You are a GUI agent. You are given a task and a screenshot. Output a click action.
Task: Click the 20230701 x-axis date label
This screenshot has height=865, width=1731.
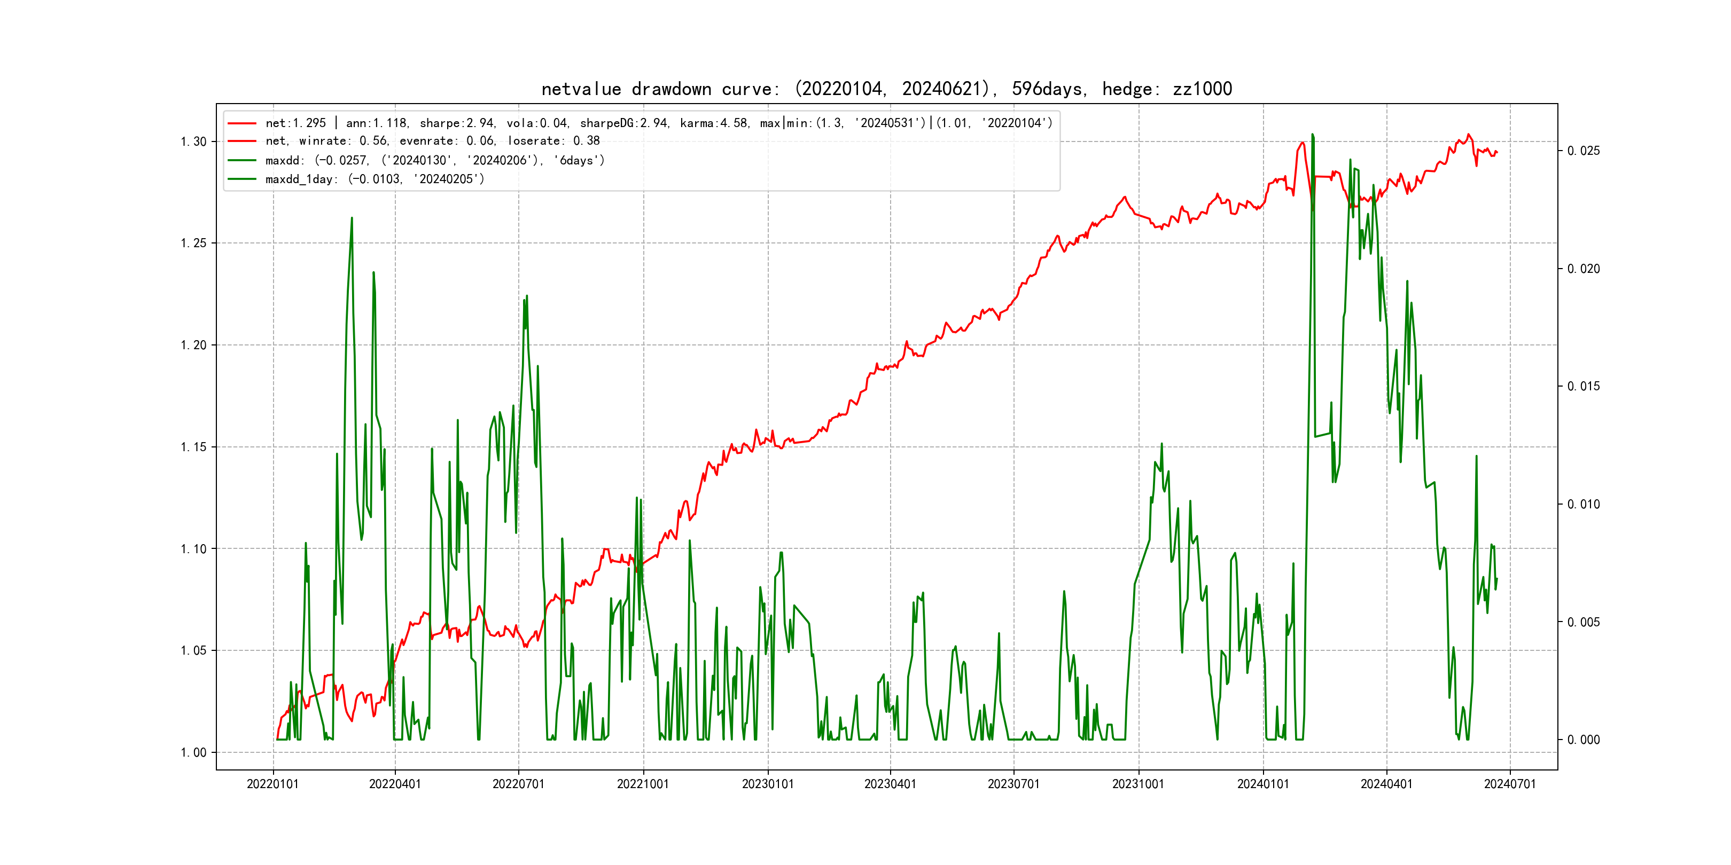pos(1013,784)
